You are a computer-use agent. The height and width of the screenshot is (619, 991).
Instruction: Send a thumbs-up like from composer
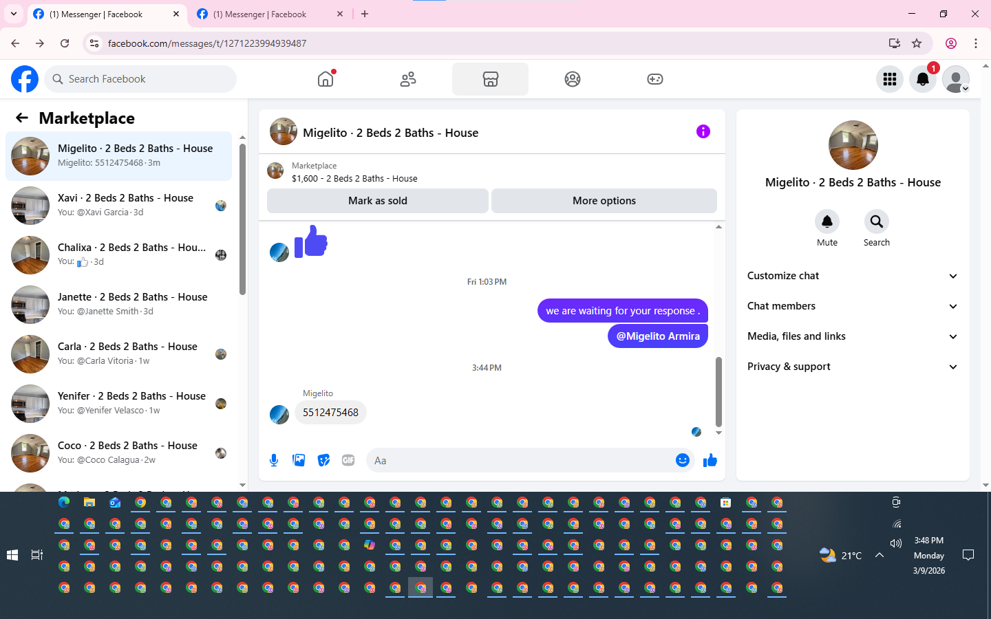(x=710, y=460)
